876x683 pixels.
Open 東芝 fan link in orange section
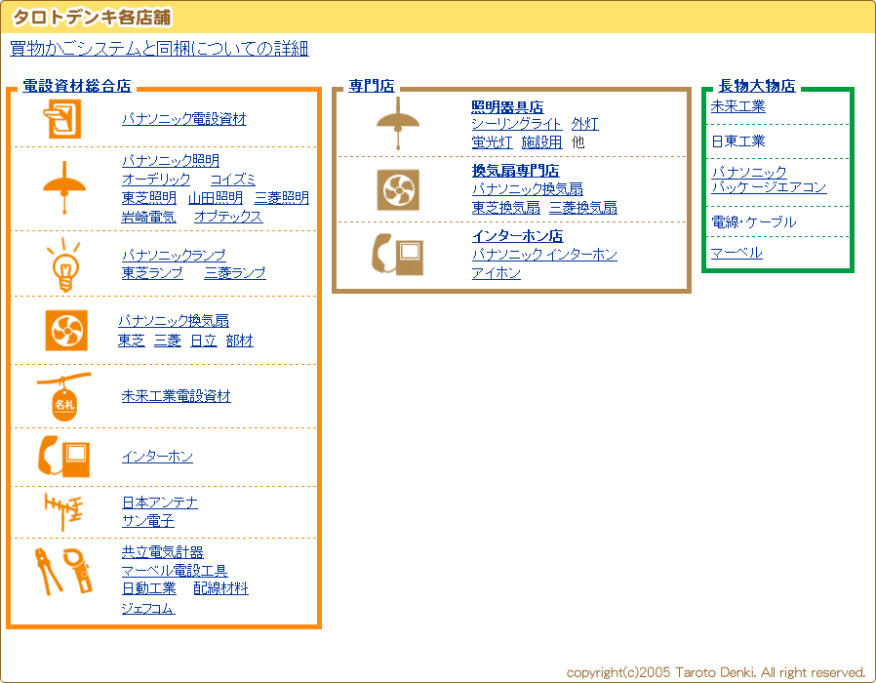[132, 341]
